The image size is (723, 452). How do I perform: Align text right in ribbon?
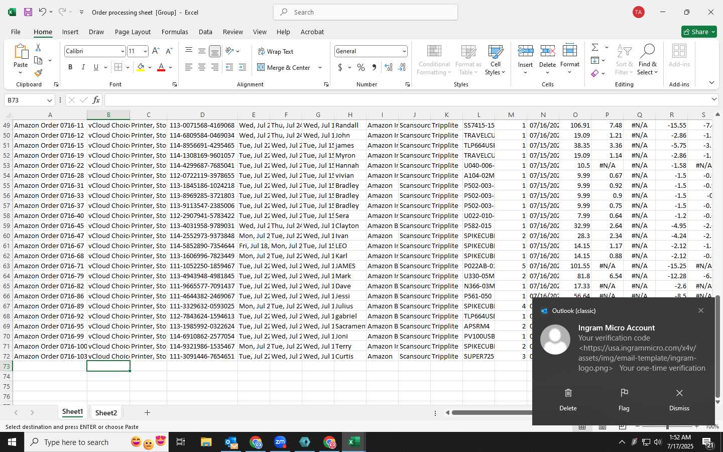[x=214, y=67]
